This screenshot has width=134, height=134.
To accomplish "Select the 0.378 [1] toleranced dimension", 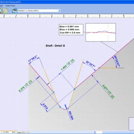I will point(25,86).
